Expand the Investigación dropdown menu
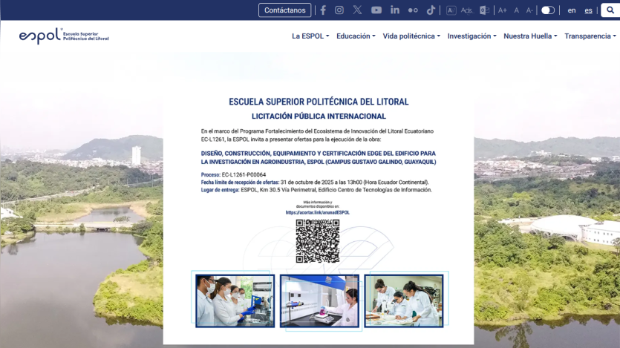 471,36
